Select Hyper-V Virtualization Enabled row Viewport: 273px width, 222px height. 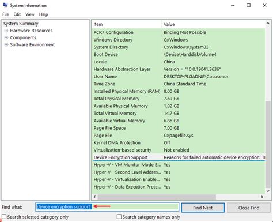(x=179, y=179)
